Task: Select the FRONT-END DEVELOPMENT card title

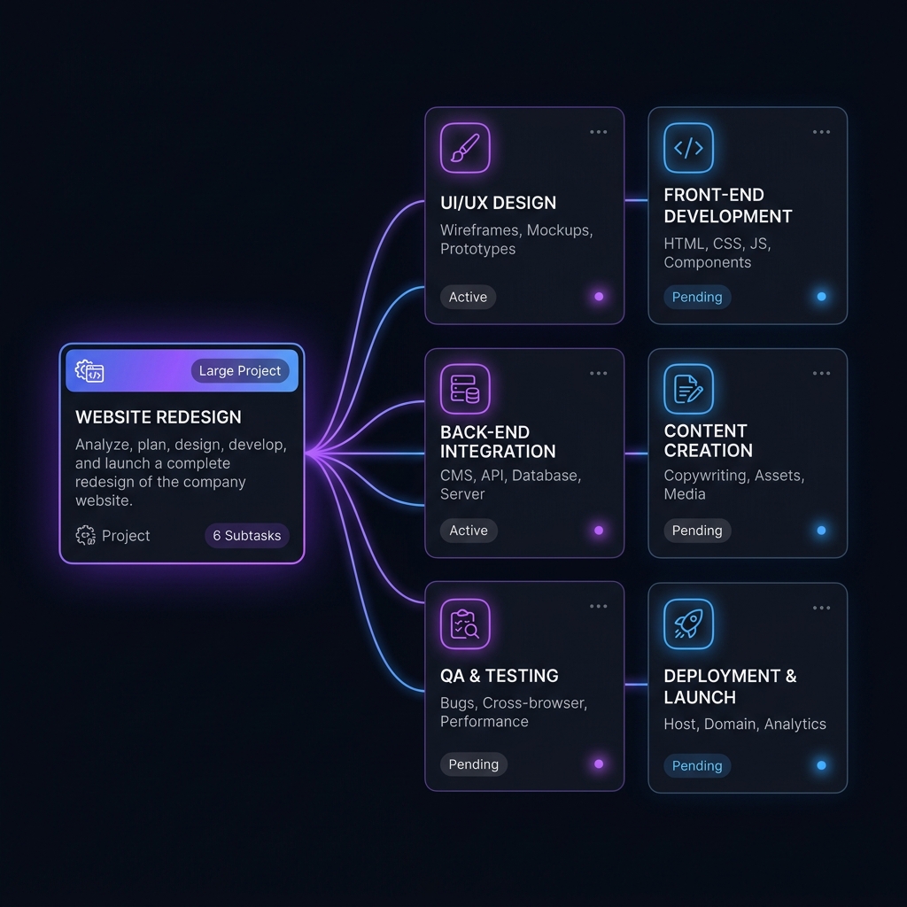Action: (x=728, y=205)
